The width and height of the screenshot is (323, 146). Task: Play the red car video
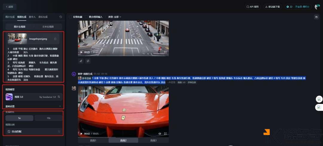(81, 134)
